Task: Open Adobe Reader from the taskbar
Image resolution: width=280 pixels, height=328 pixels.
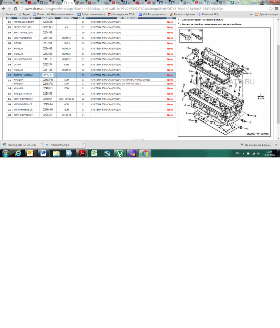Action: [82, 153]
